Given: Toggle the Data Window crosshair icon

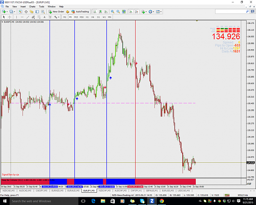Looking at the screenshot, I should [26, 11].
